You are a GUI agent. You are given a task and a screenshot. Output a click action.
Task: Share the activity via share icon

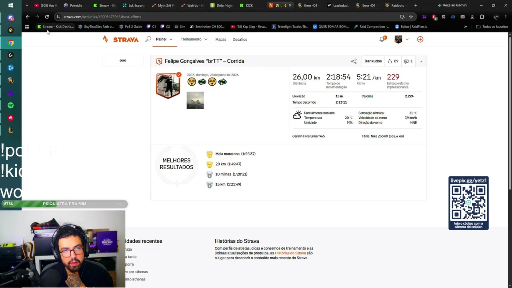point(354,61)
